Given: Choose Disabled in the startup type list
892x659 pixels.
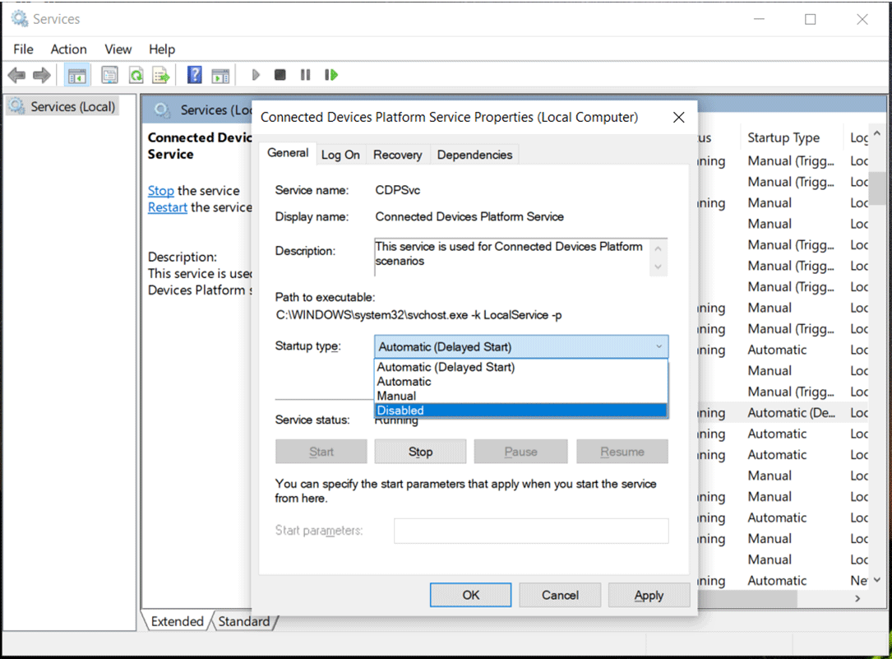Looking at the screenshot, I should pyautogui.click(x=520, y=411).
